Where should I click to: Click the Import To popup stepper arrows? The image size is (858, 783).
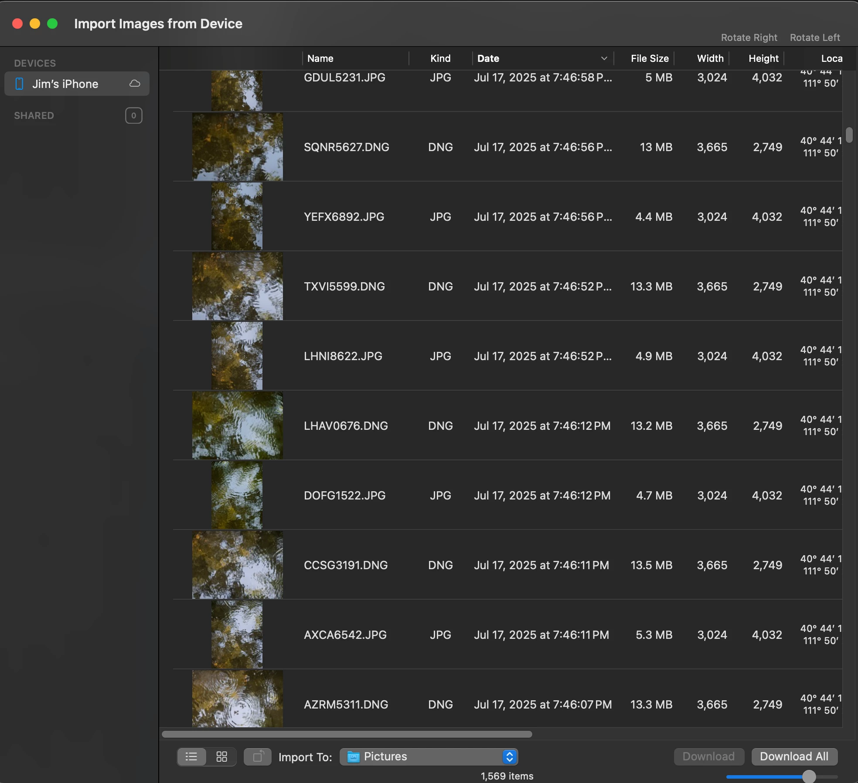(509, 757)
